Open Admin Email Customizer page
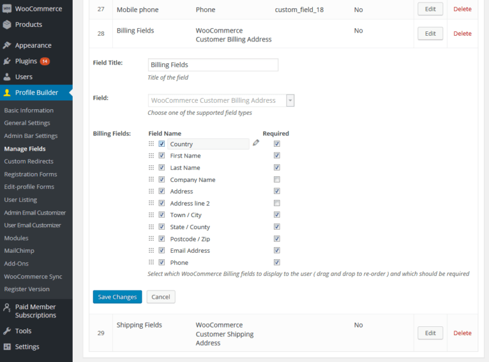The width and height of the screenshot is (489, 362). 35,213
